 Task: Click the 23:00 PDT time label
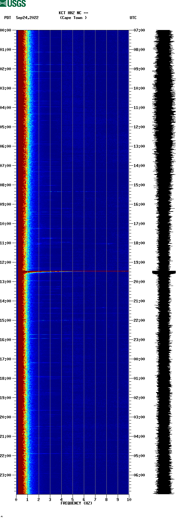tap(5, 475)
